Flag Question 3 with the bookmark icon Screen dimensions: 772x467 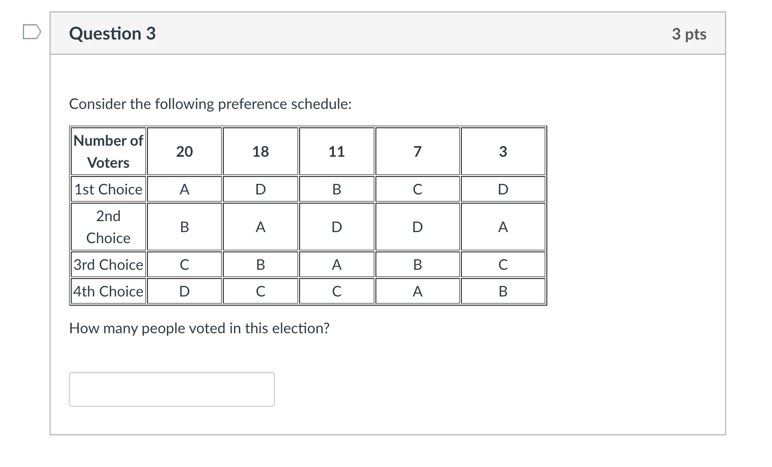(32, 33)
